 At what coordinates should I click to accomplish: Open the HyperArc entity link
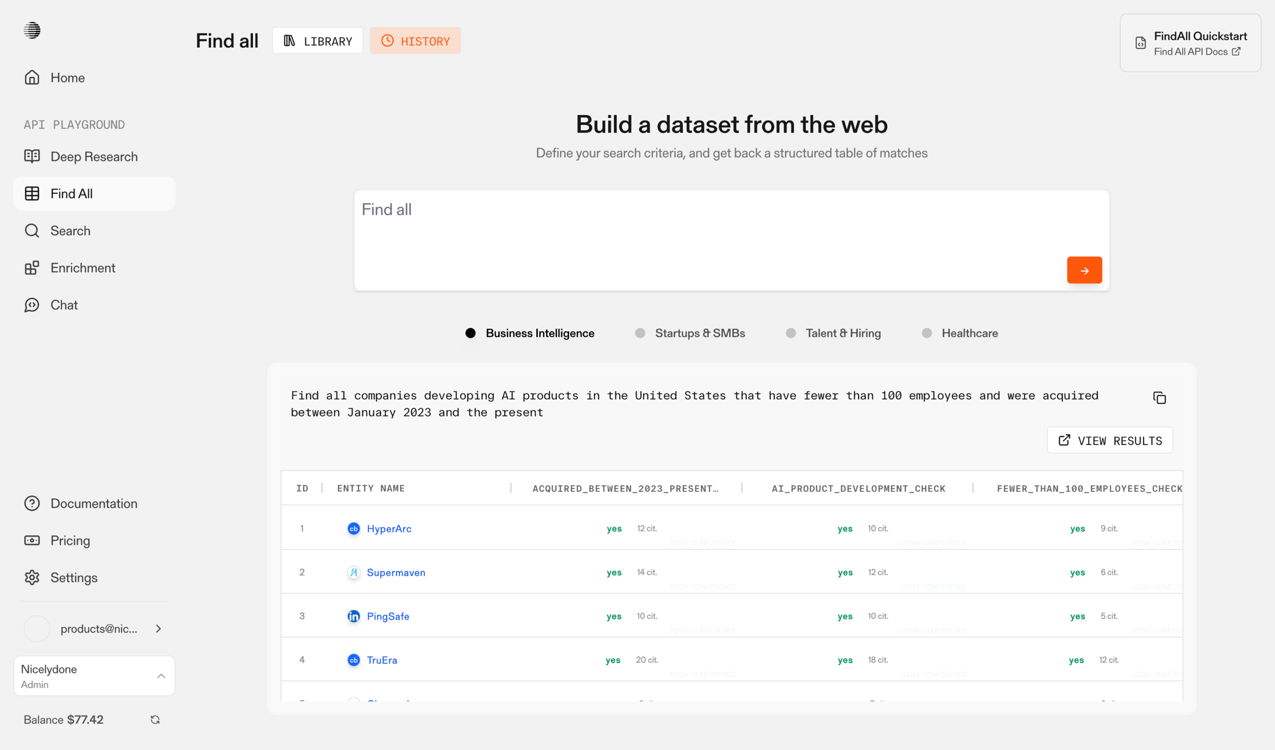[x=389, y=529]
